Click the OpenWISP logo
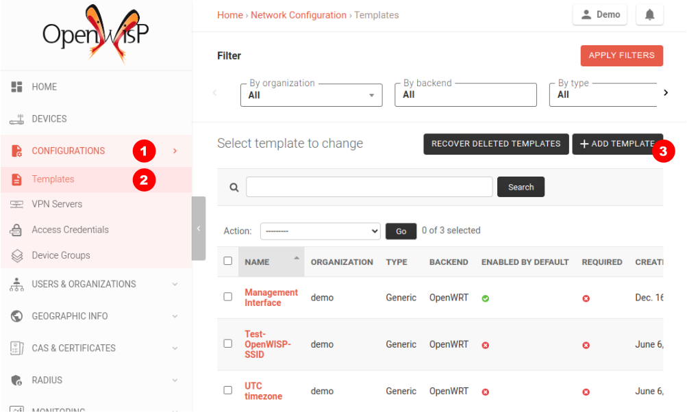This screenshot has width=687, height=412. tap(95, 34)
